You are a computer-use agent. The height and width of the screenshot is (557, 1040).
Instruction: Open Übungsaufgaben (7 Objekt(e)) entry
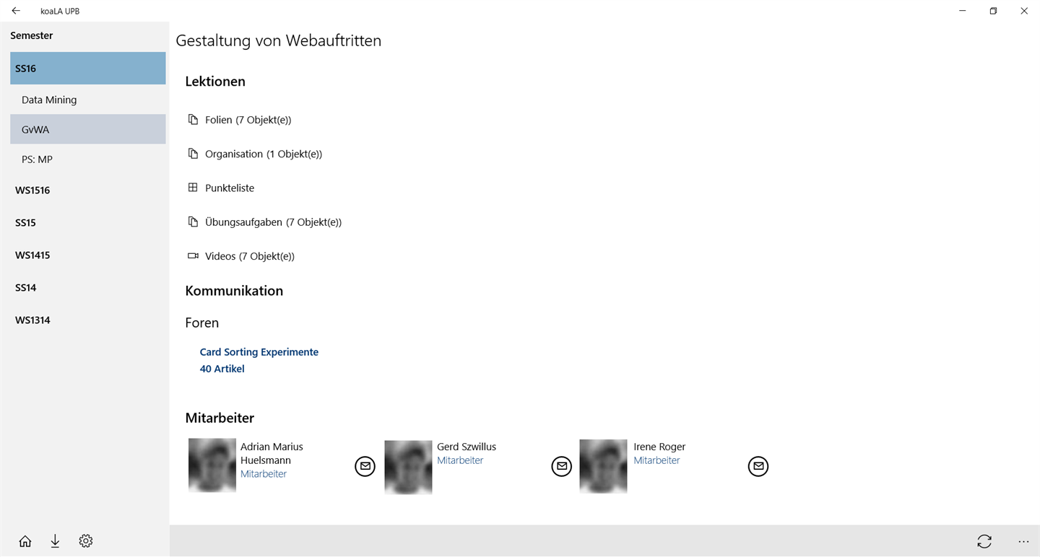pyautogui.click(x=273, y=222)
